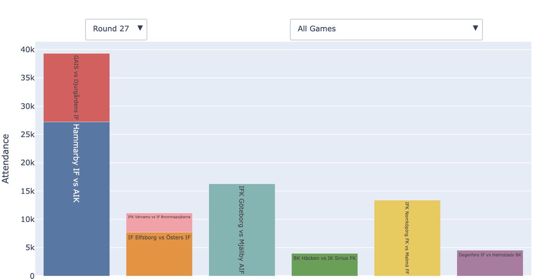Click the BK Häcken vs IK Sirius FK bar
The width and height of the screenshot is (538, 279).
tap(324, 264)
